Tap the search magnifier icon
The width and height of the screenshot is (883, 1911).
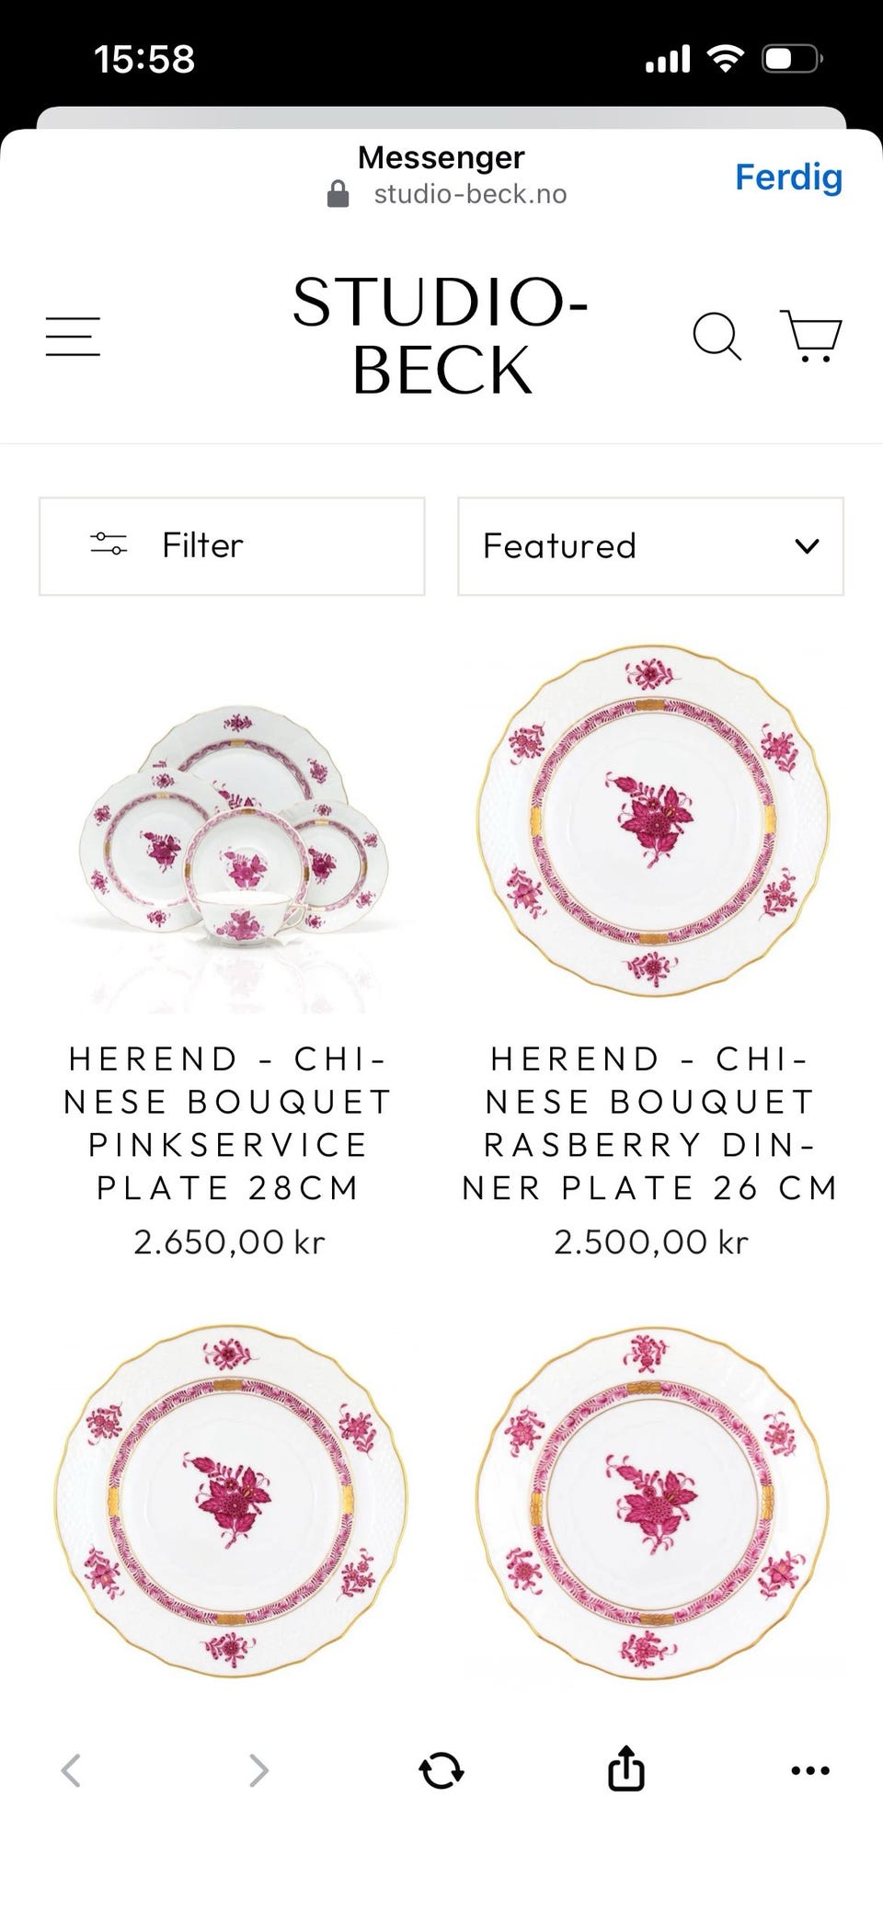[x=717, y=337]
